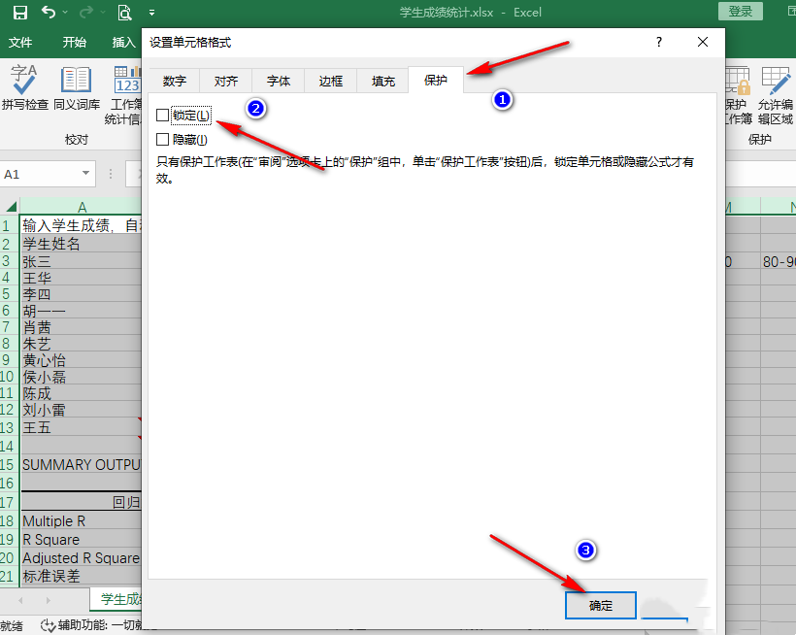The height and width of the screenshot is (635, 796).
Task: Click 保护工作簿 protect workbook icon
Action: (x=738, y=95)
